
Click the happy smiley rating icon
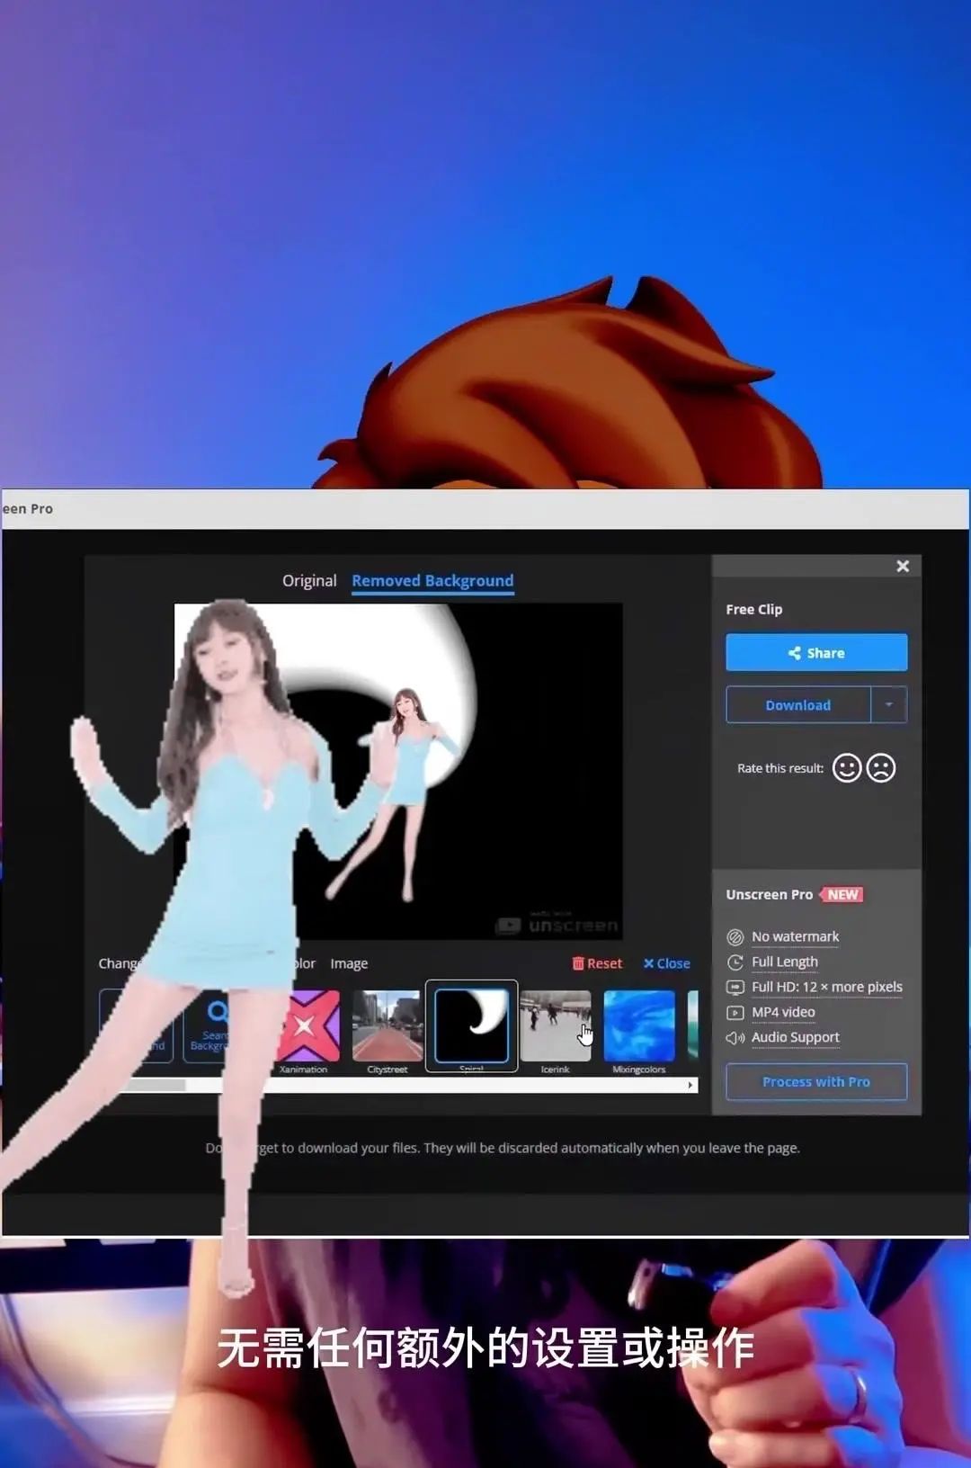point(846,768)
